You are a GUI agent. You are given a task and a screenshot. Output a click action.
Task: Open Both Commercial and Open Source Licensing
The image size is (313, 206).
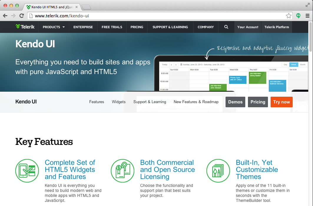168,170
